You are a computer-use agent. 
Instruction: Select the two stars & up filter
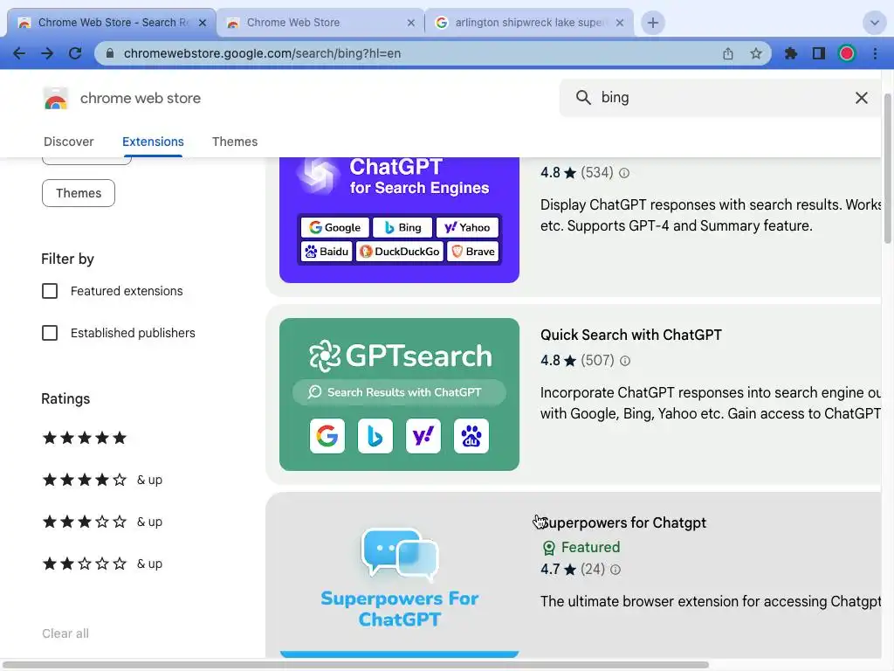(103, 564)
